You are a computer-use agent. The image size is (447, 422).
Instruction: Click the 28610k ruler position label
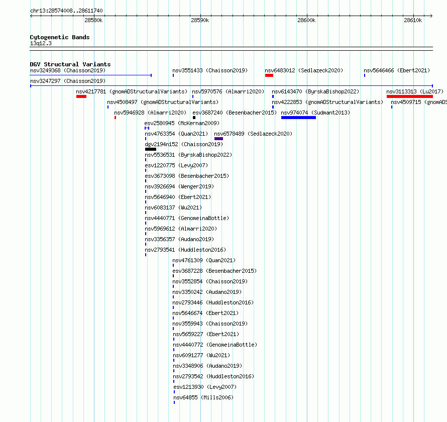pos(413,20)
